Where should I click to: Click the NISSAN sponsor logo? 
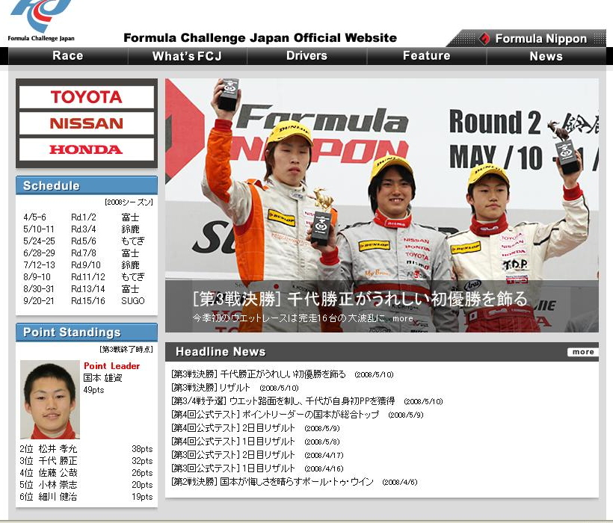tap(87, 123)
